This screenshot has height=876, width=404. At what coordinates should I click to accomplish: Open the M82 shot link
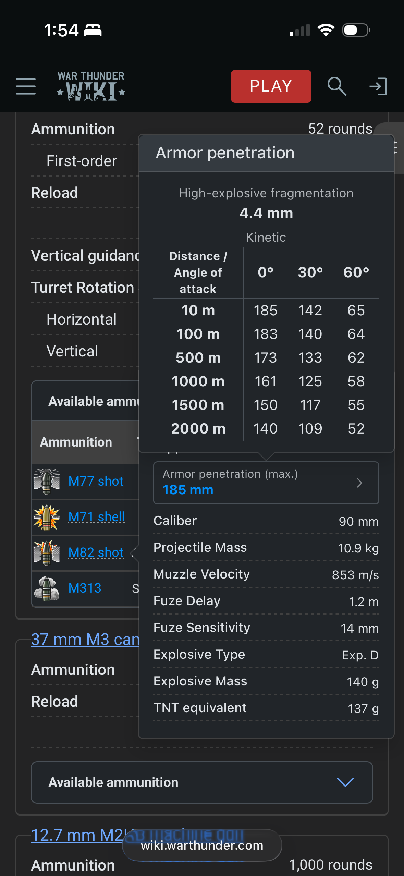click(96, 552)
